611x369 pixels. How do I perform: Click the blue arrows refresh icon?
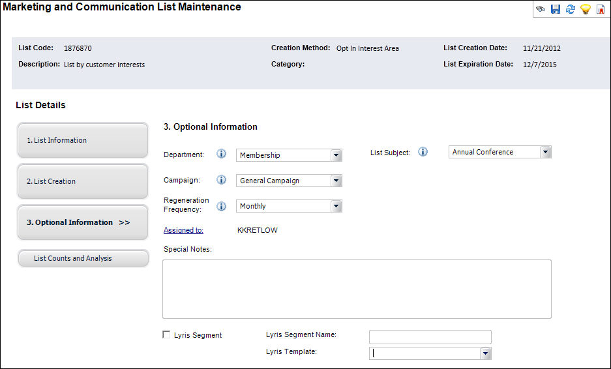tap(571, 10)
